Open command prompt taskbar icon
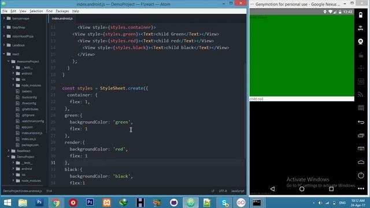 pos(257,203)
